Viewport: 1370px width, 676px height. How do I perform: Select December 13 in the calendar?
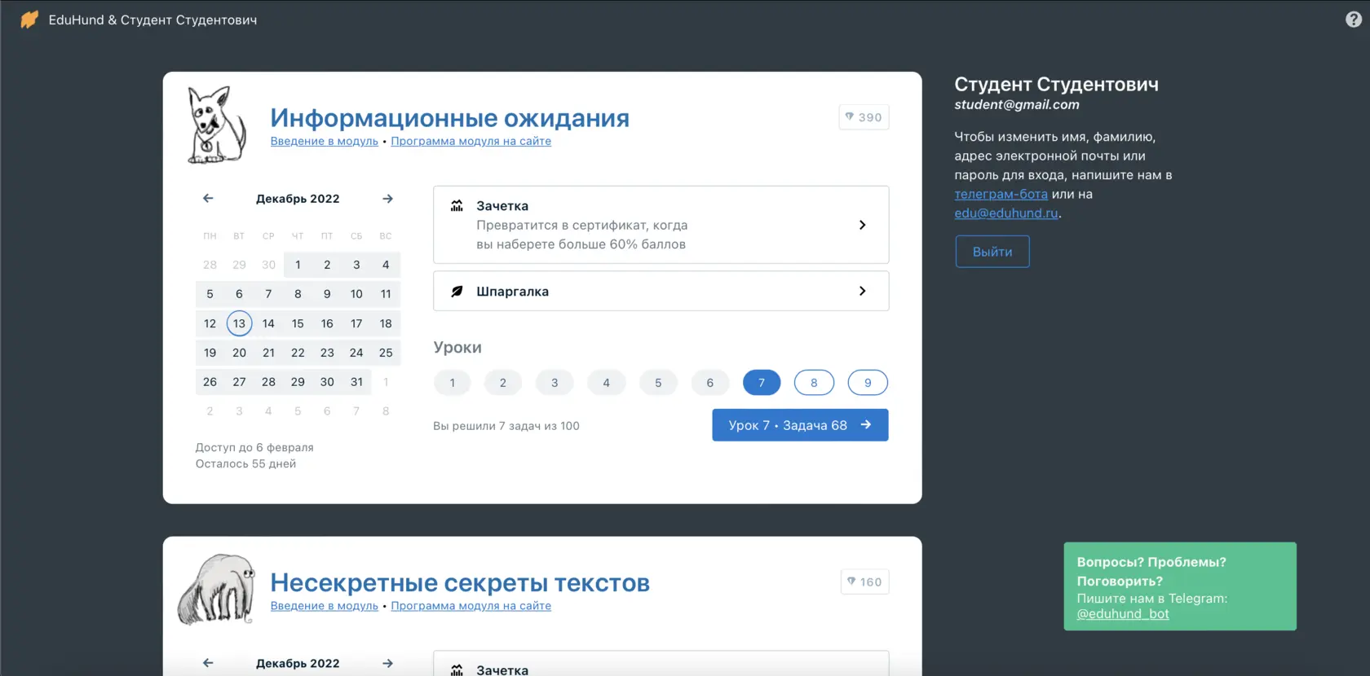[239, 323]
